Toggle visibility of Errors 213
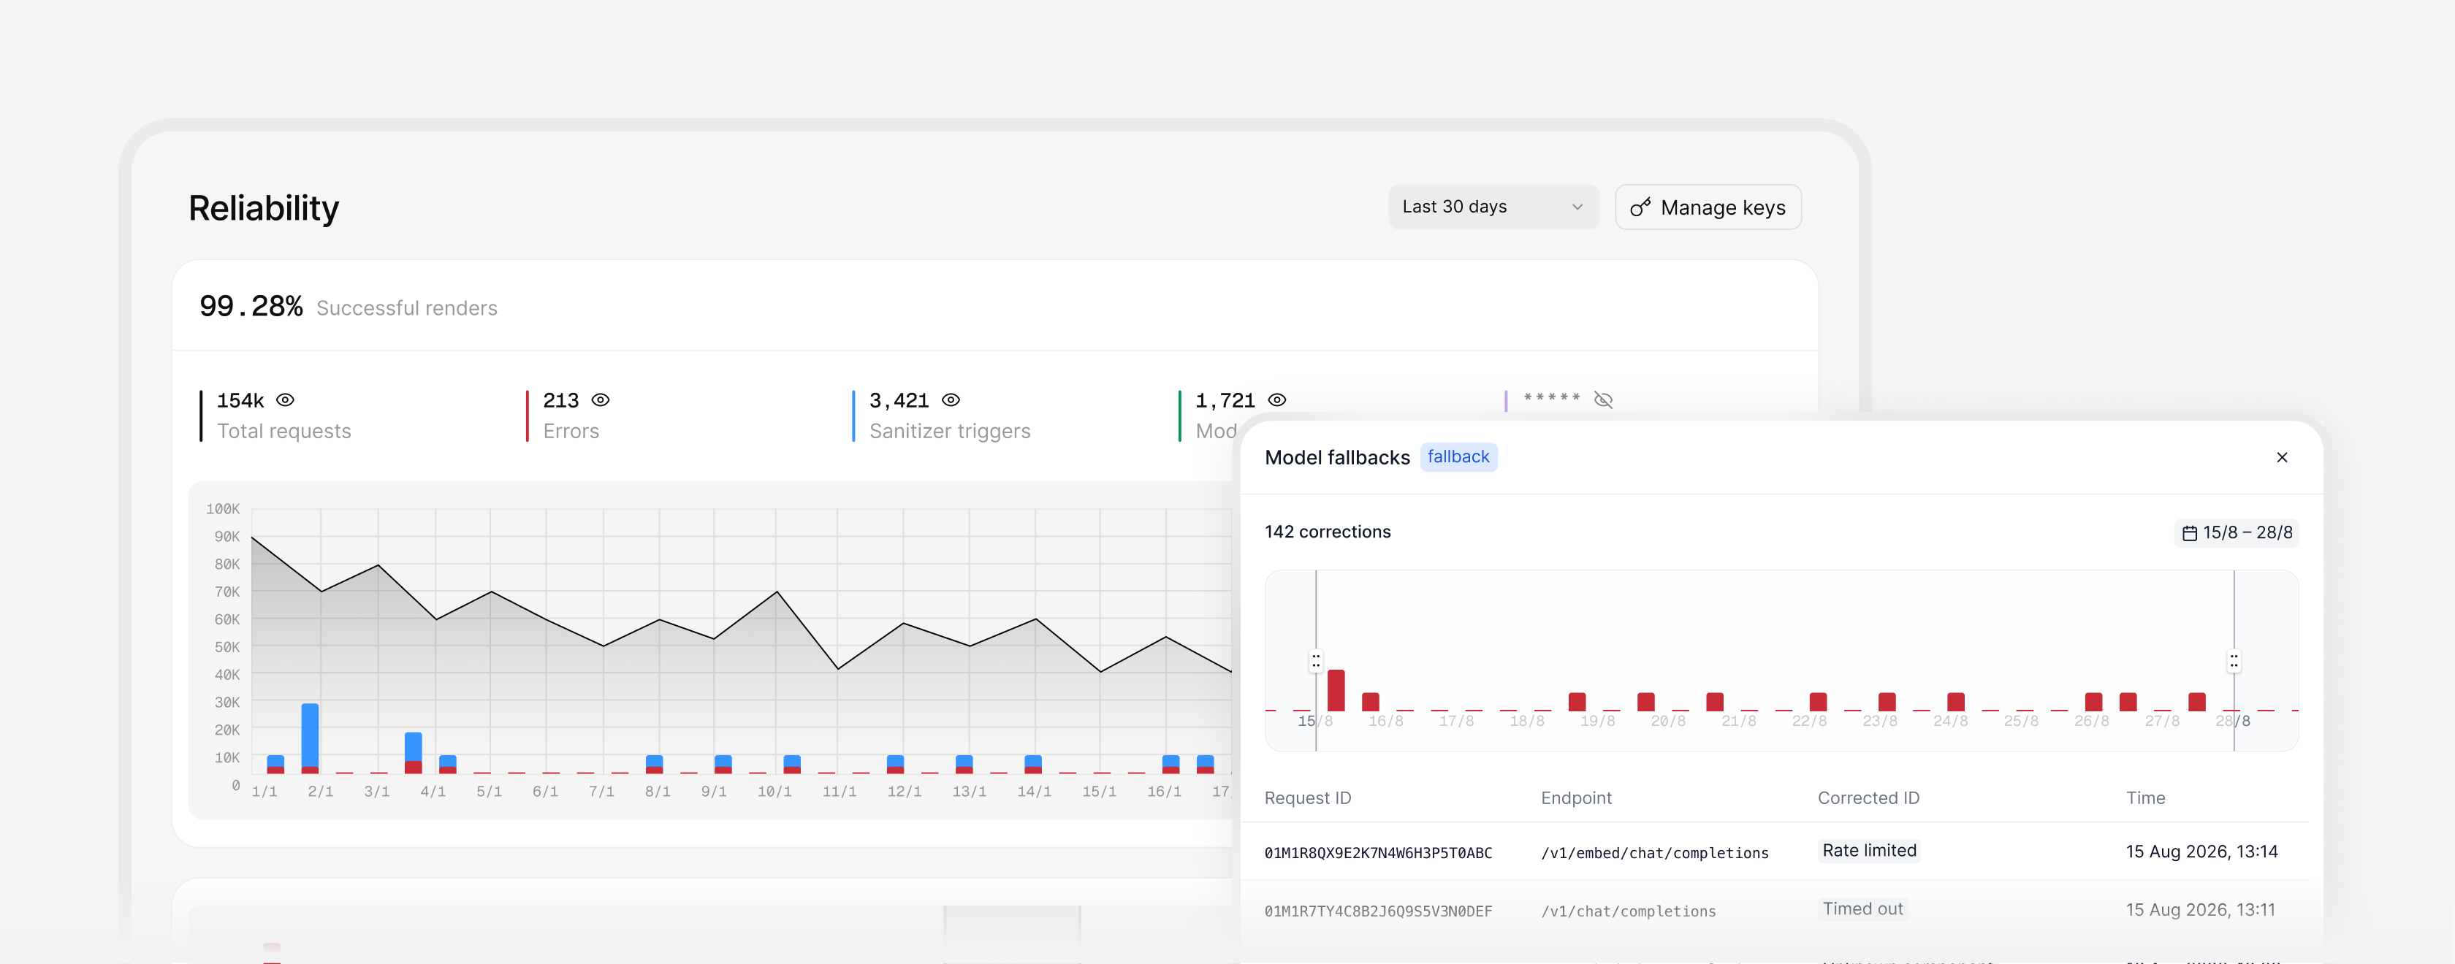The height and width of the screenshot is (964, 2455). [601, 400]
